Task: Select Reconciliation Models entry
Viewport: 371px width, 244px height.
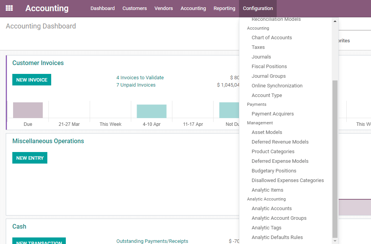Action: (276, 19)
